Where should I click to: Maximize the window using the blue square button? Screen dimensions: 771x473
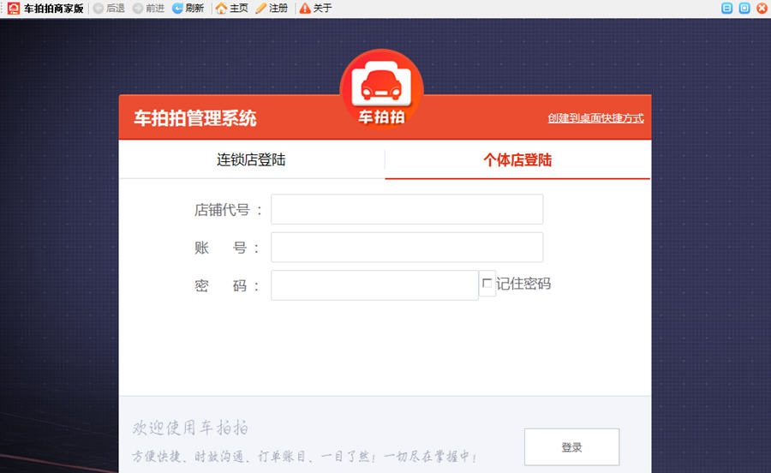[x=744, y=8]
